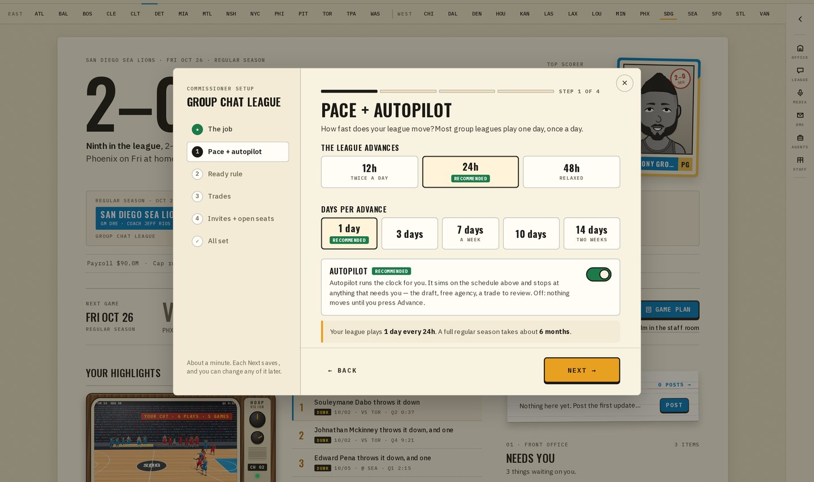Image resolution: width=814 pixels, height=482 pixels.
Task: Select the 48h relaxed pace
Action: point(571,172)
